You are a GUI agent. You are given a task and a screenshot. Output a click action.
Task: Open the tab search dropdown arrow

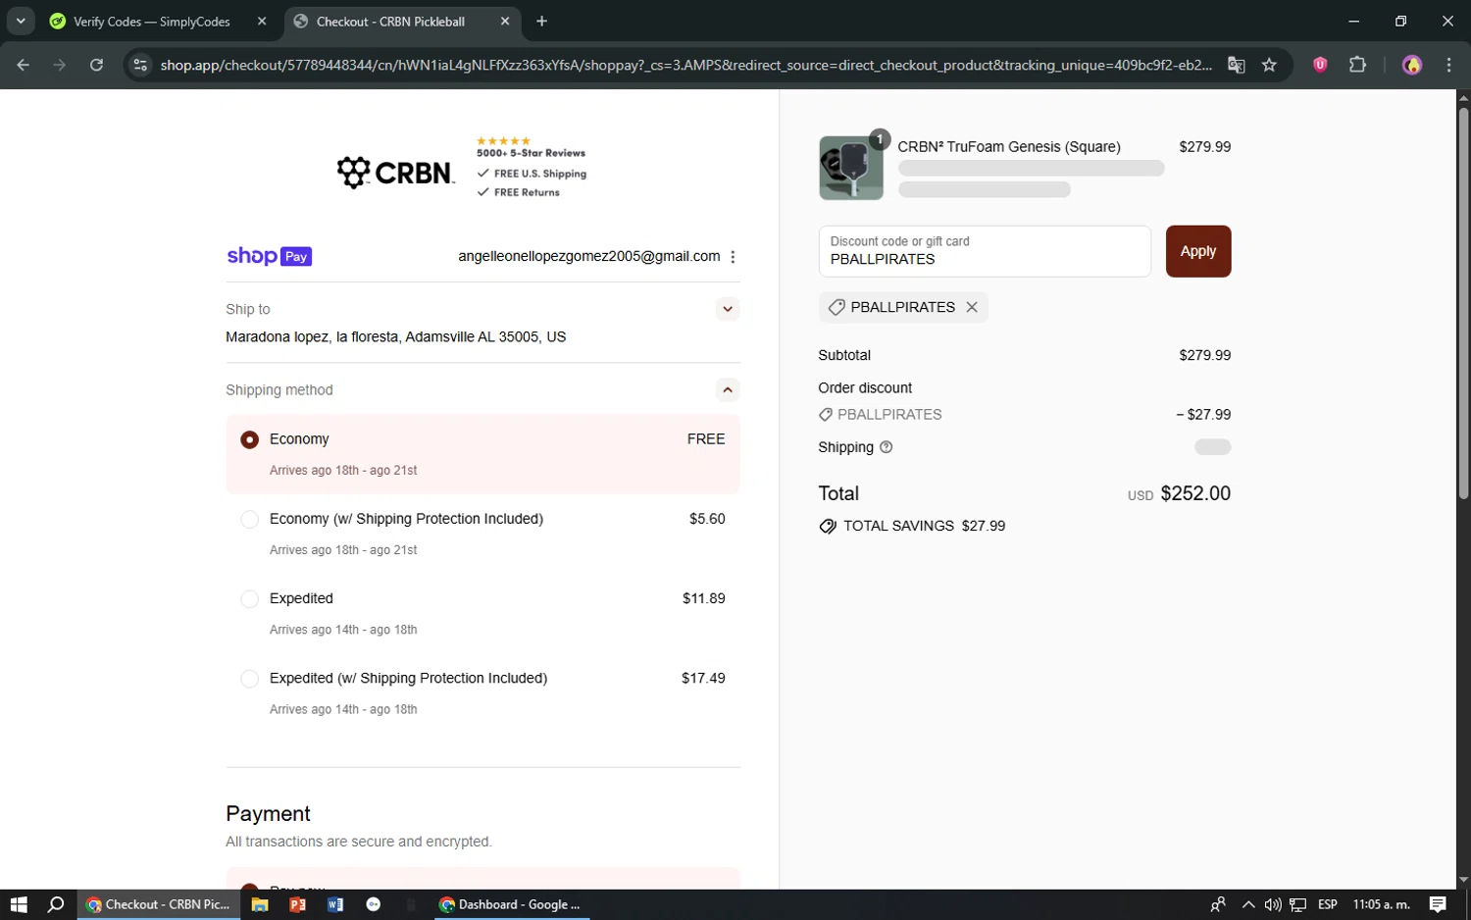pyautogui.click(x=21, y=21)
